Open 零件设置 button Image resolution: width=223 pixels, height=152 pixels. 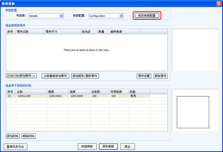pos(144,76)
